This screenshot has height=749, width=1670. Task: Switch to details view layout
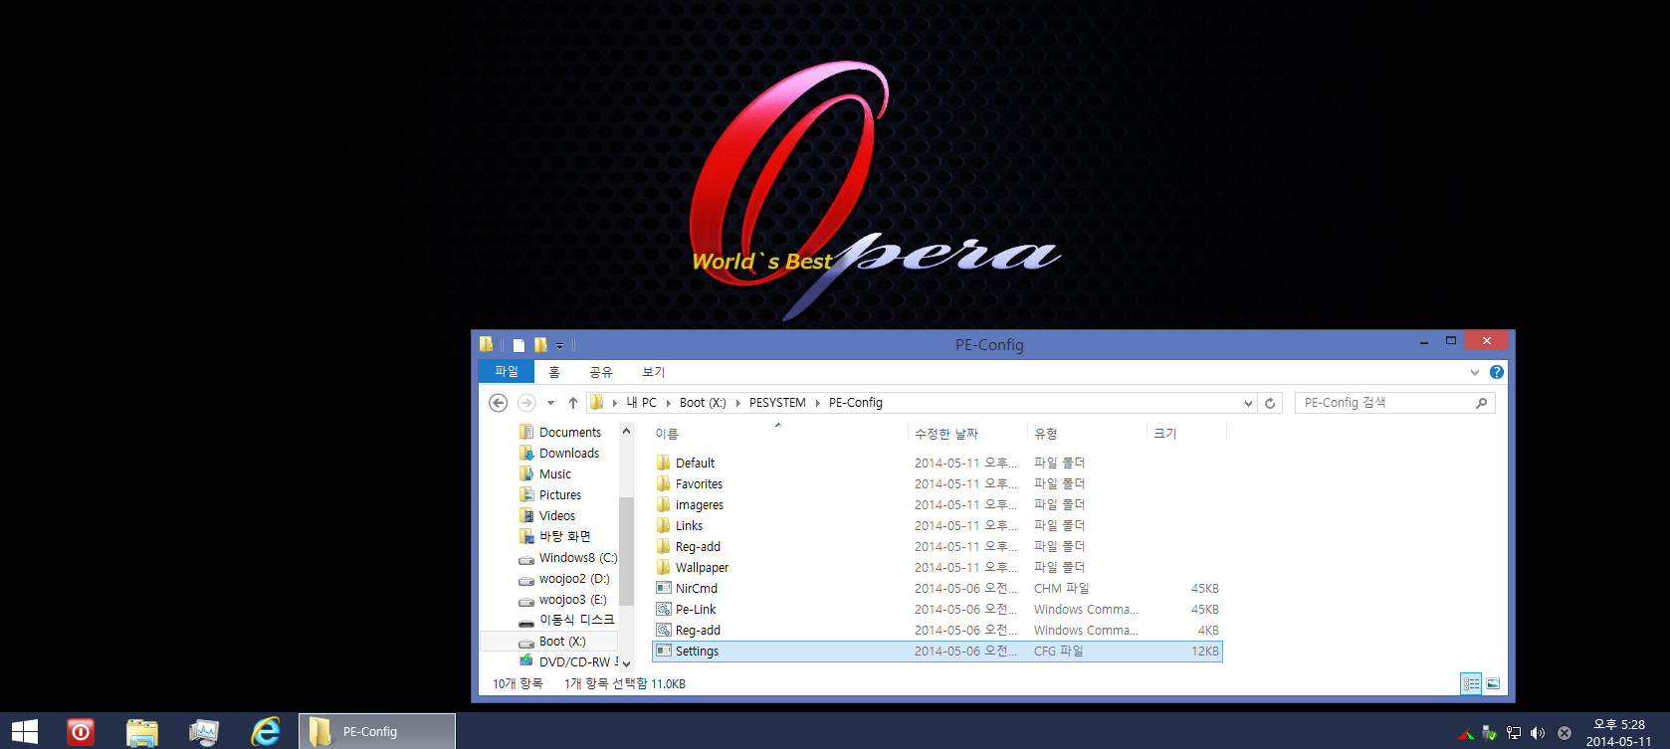click(1471, 683)
